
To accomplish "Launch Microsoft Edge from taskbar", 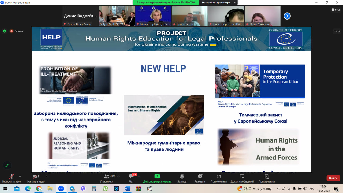I will (28, 188).
